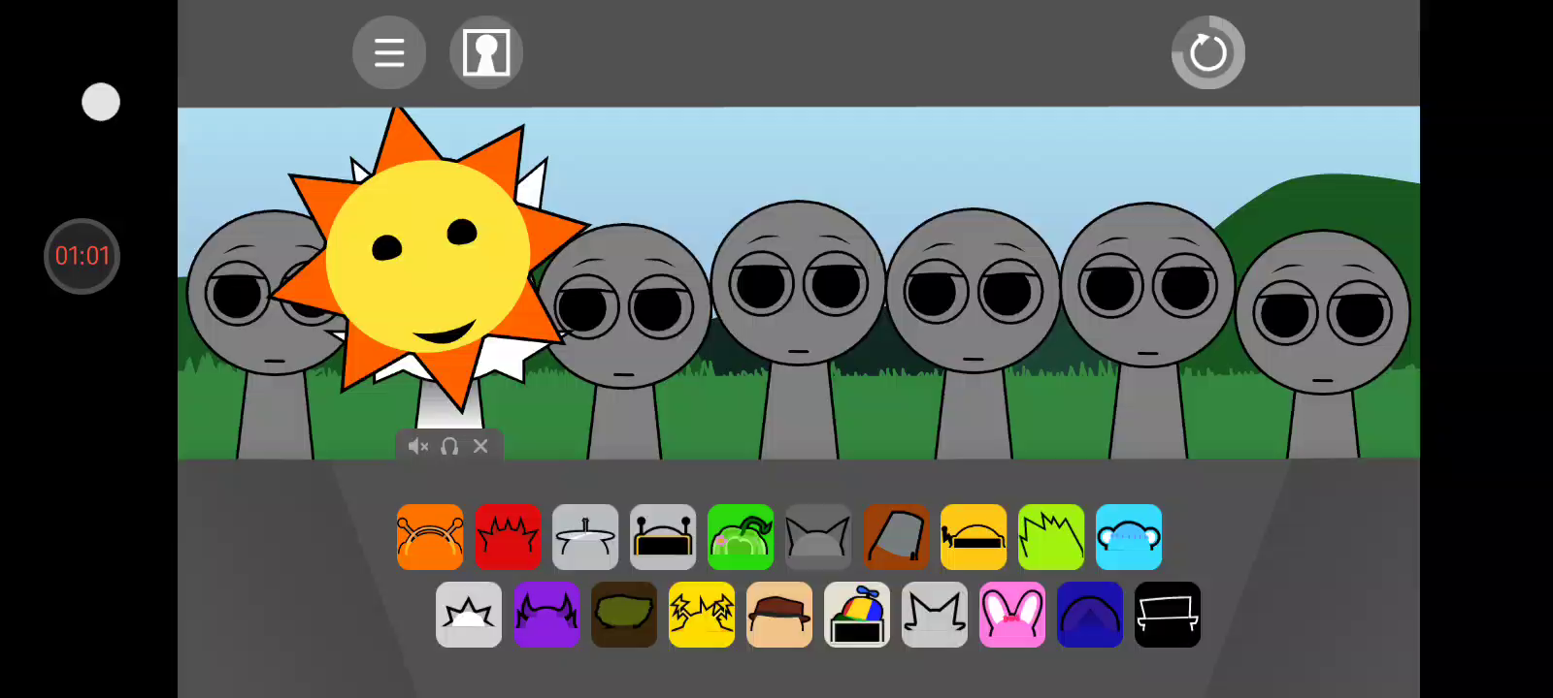Select the tan icon with brown fedora
The height and width of the screenshot is (698, 1553).
[779, 615]
